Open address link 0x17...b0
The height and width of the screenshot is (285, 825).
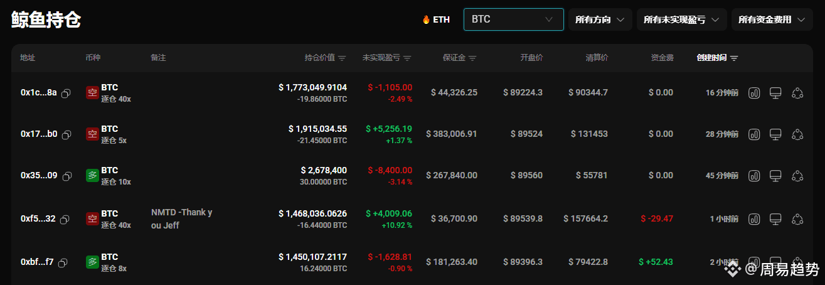[39, 134]
